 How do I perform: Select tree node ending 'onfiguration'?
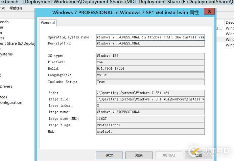(11, 102)
